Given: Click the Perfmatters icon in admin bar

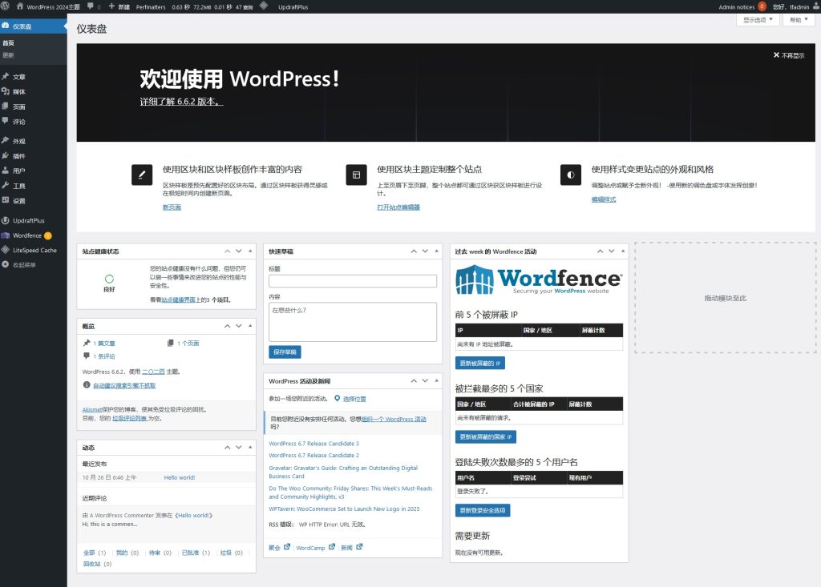Looking at the screenshot, I should pyautogui.click(x=150, y=6).
